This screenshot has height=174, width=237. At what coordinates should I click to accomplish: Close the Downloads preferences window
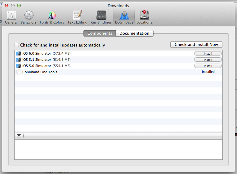(7, 6)
